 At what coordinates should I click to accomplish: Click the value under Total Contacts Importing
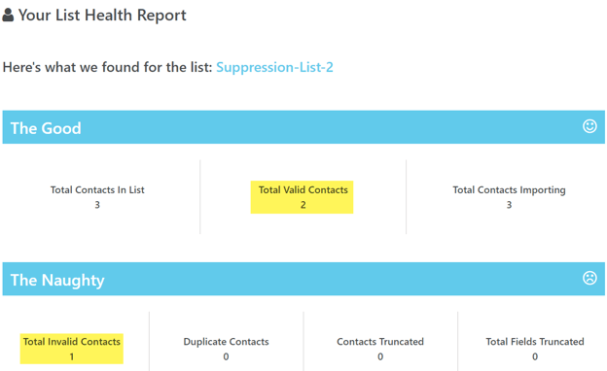click(x=509, y=205)
